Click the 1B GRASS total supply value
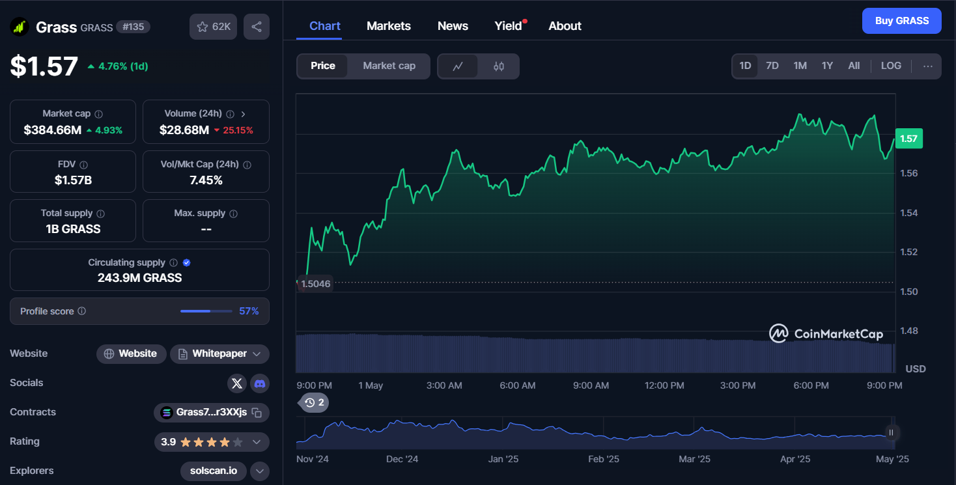The image size is (956, 485). pyautogui.click(x=73, y=229)
